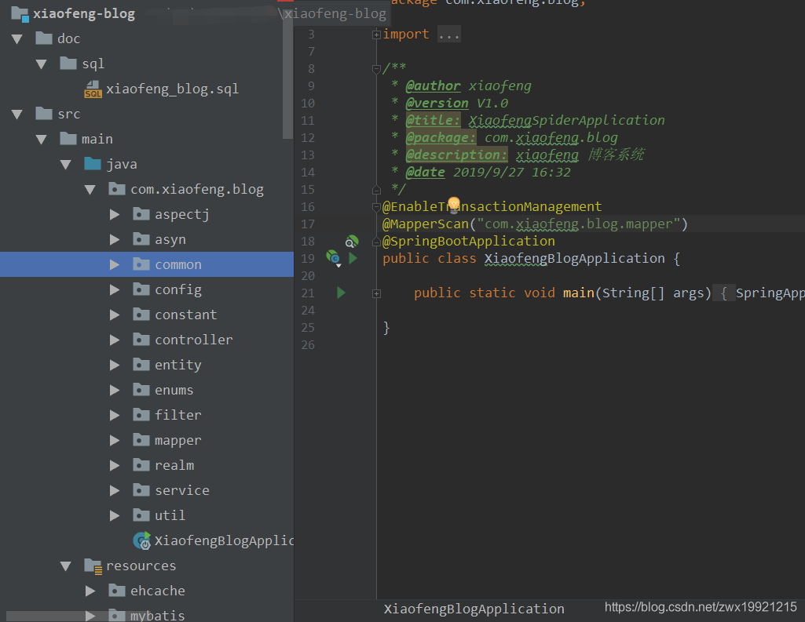Expand the folded region at line 21

[x=375, y=292]
